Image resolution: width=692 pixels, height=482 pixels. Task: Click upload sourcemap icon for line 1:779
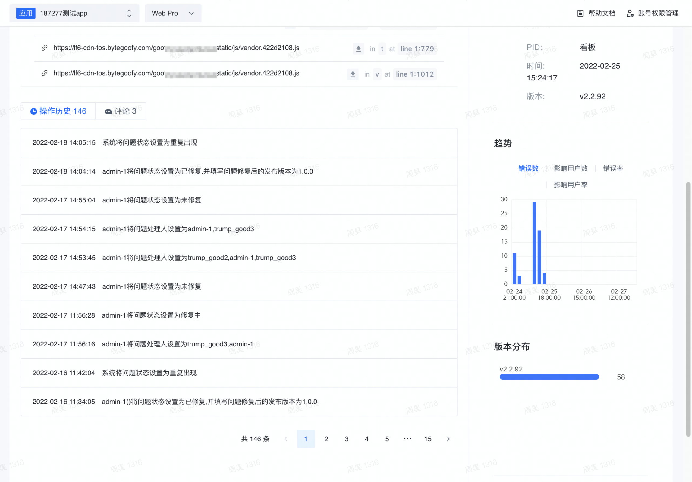tap(358, 49)
